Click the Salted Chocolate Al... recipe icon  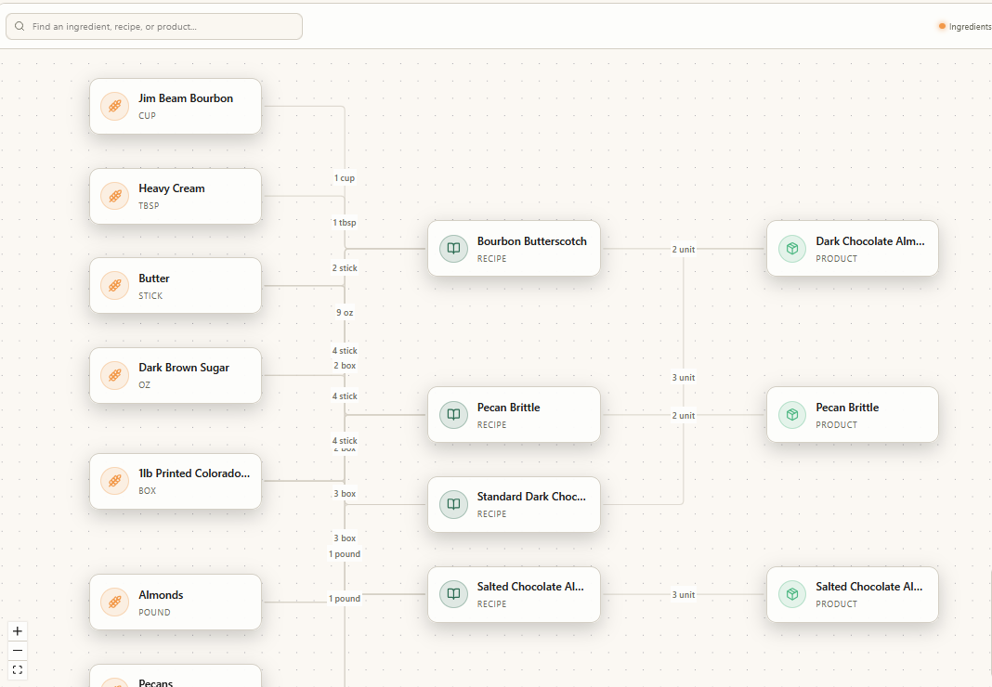click(453, 594)
